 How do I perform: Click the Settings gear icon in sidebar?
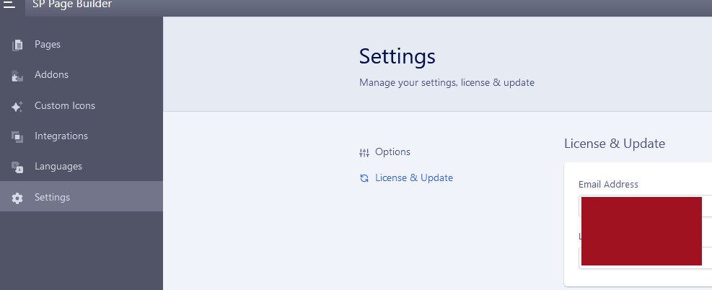click(17, 198)
